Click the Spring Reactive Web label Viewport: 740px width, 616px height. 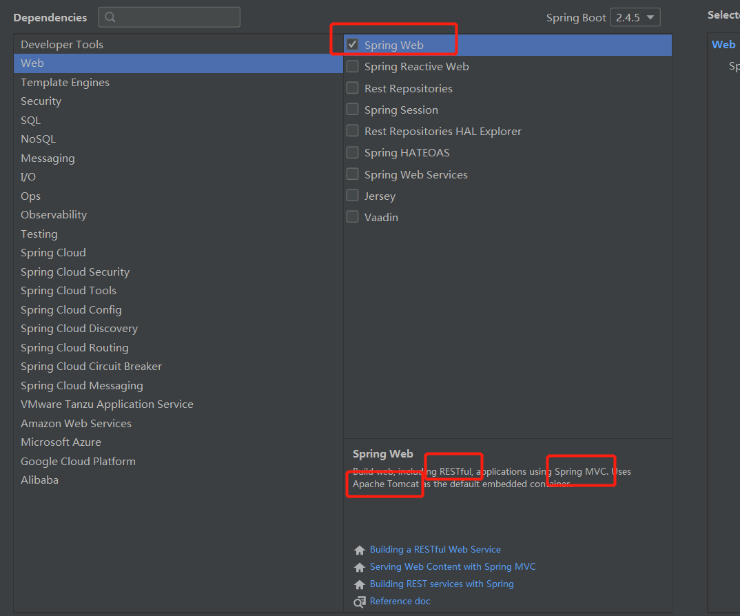click(x=417, y=67)
